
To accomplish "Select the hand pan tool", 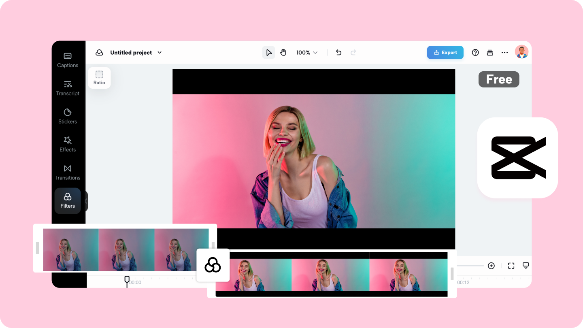I will (283, 53).
